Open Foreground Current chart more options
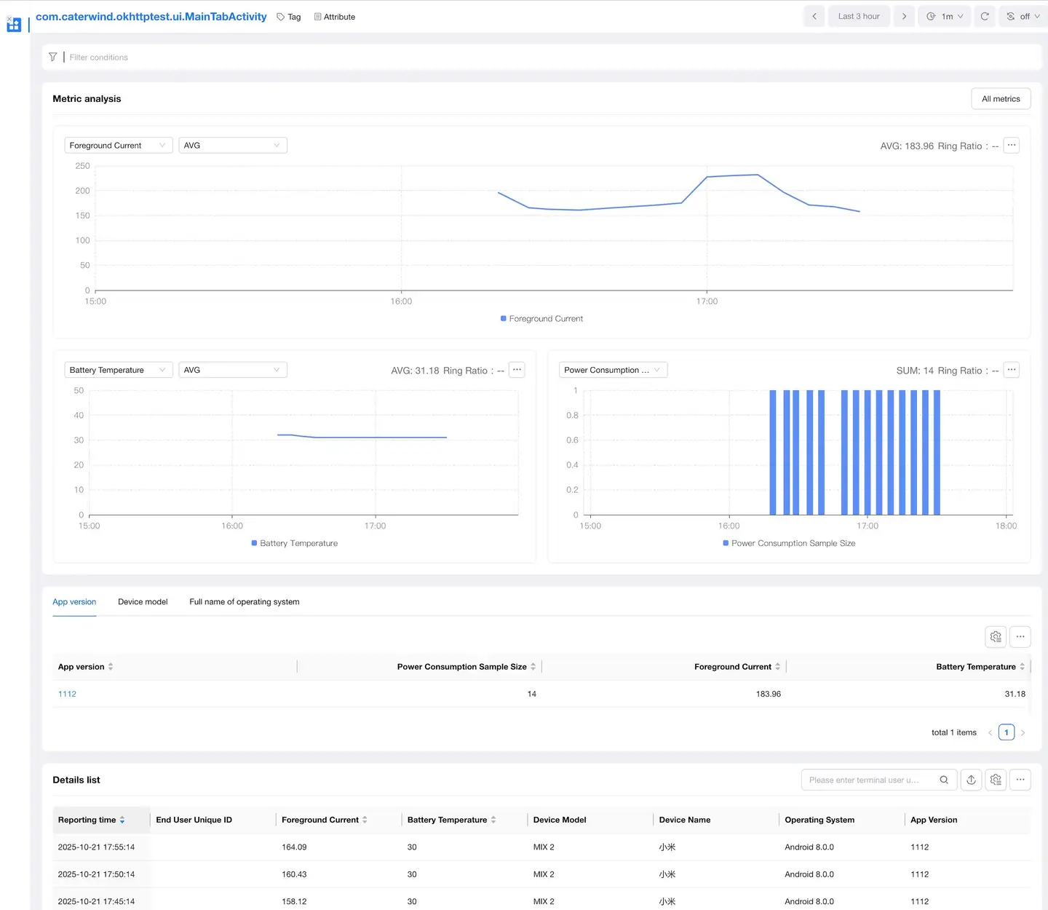1048x910 pixels. (x=1011, y=146)
